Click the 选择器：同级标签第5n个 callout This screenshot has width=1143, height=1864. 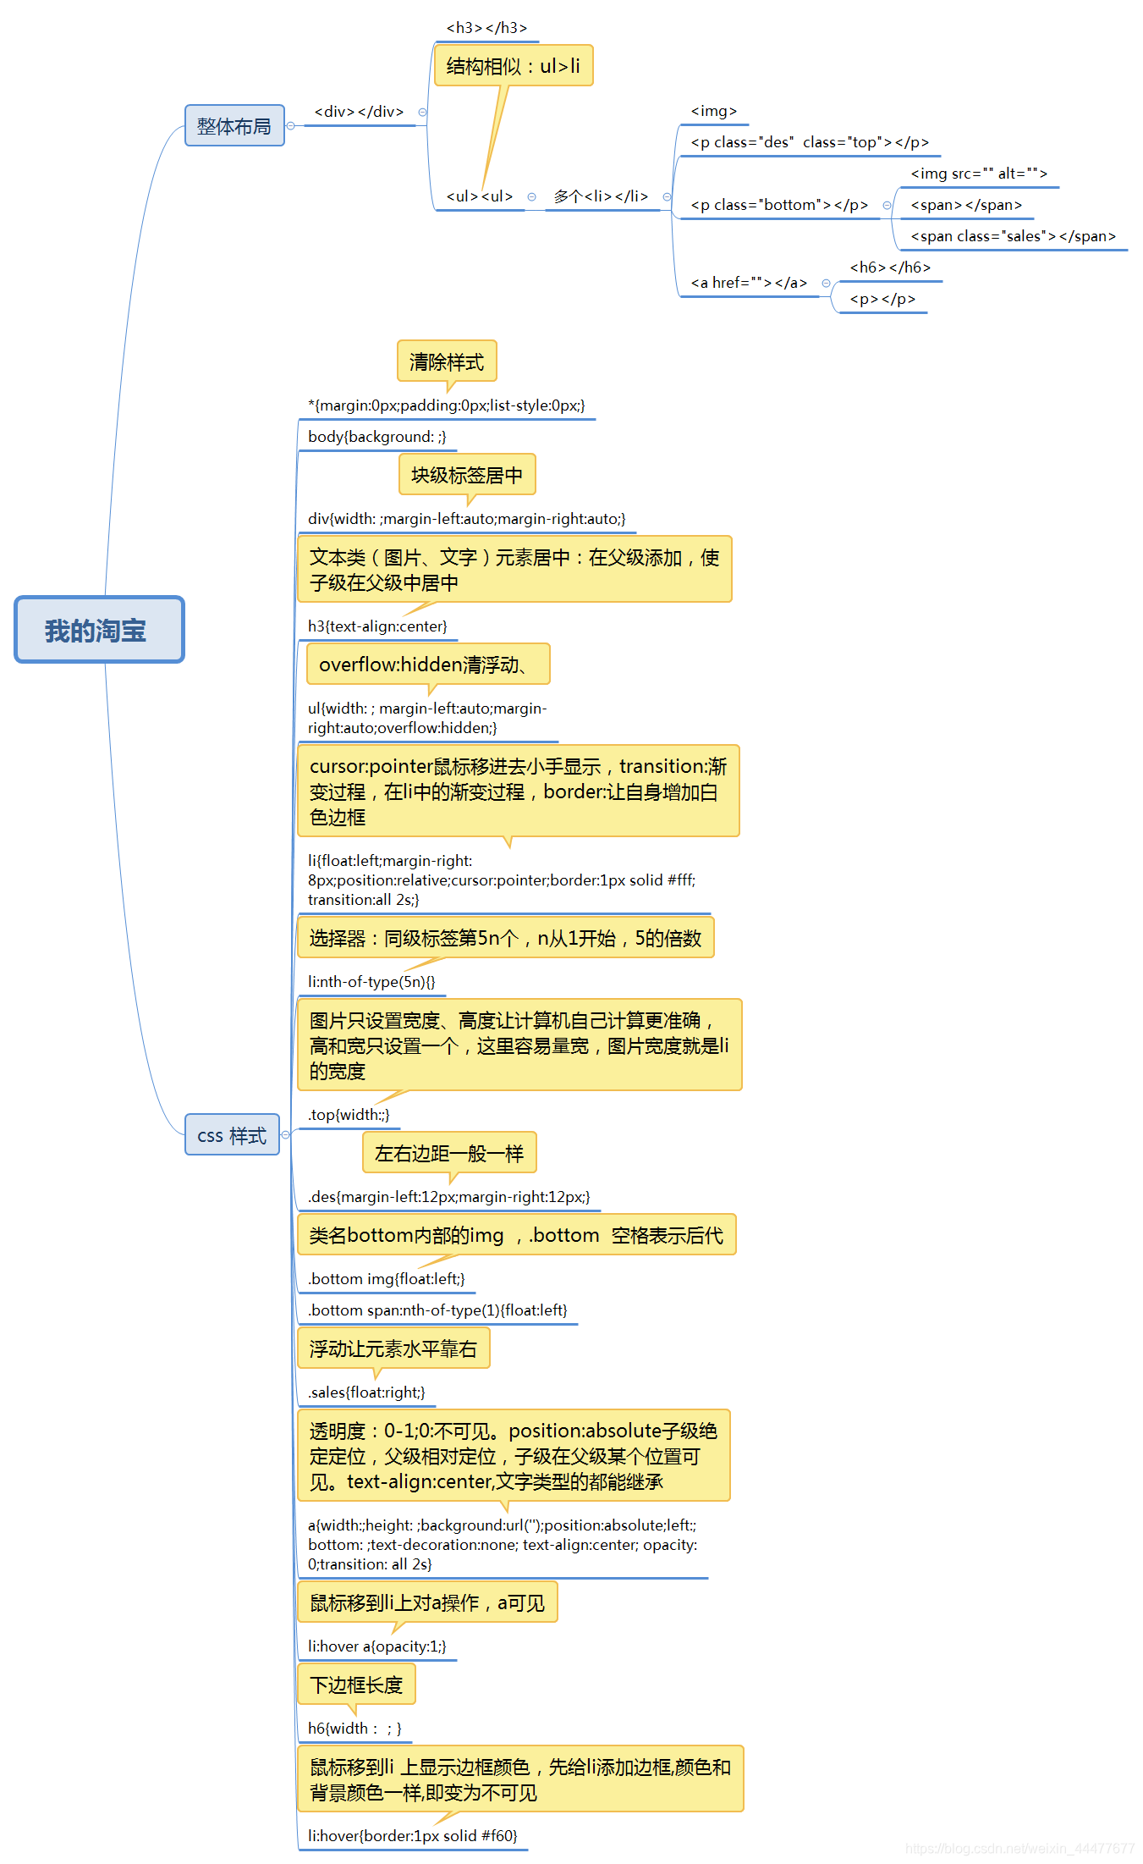coord(506,938)
